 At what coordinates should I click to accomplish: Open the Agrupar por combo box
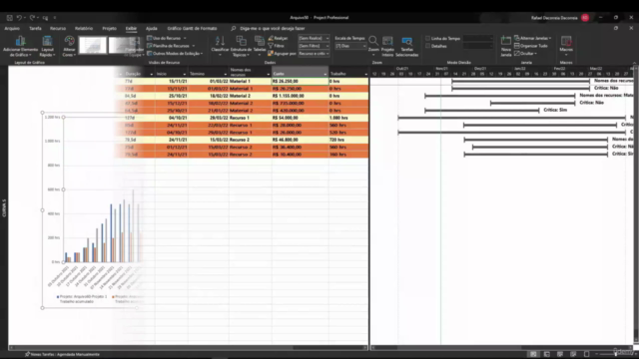tap(314, 54)
